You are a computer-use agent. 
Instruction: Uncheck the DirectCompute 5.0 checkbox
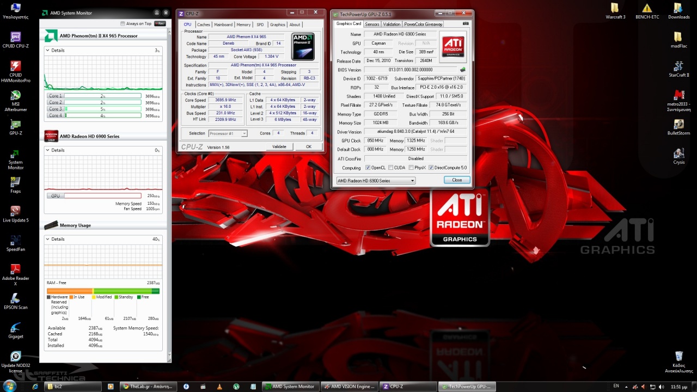point(431,168)
